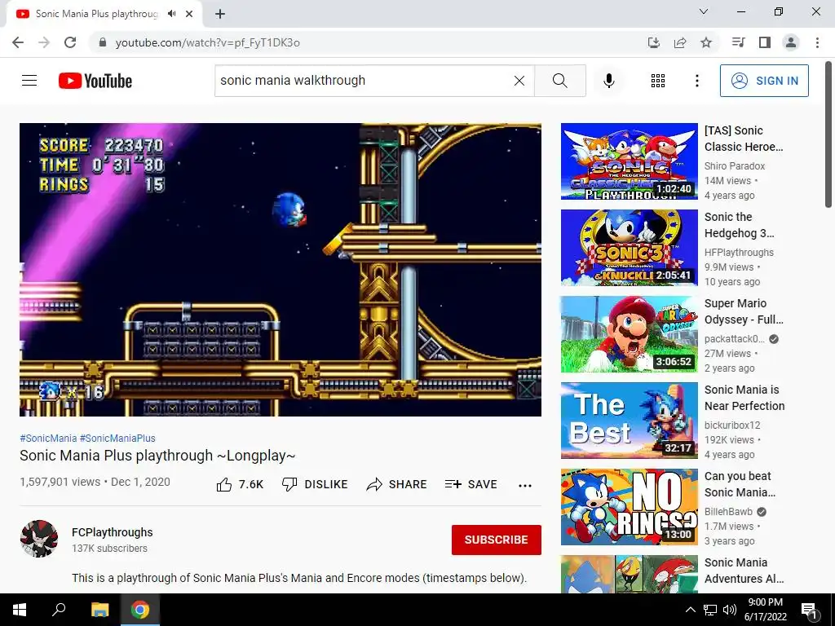Open media controls icon in Chrome toolbar

[x=738, y=42]
